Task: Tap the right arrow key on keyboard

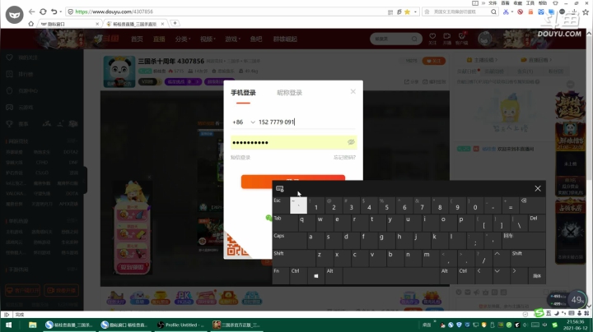Action: click(x=518, y=276)
